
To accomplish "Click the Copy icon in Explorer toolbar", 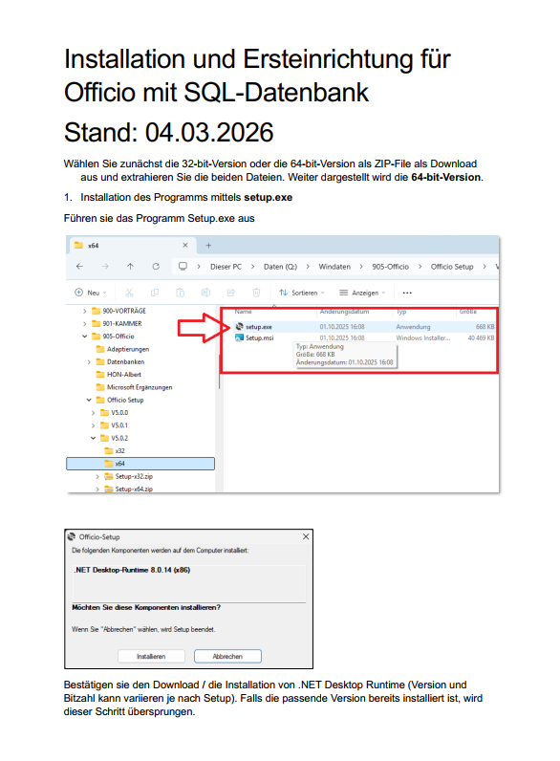I will tap(155, 293).
